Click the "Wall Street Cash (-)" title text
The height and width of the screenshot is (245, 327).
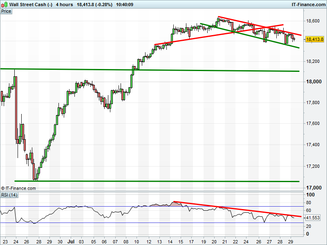click(x=31, y=4)
